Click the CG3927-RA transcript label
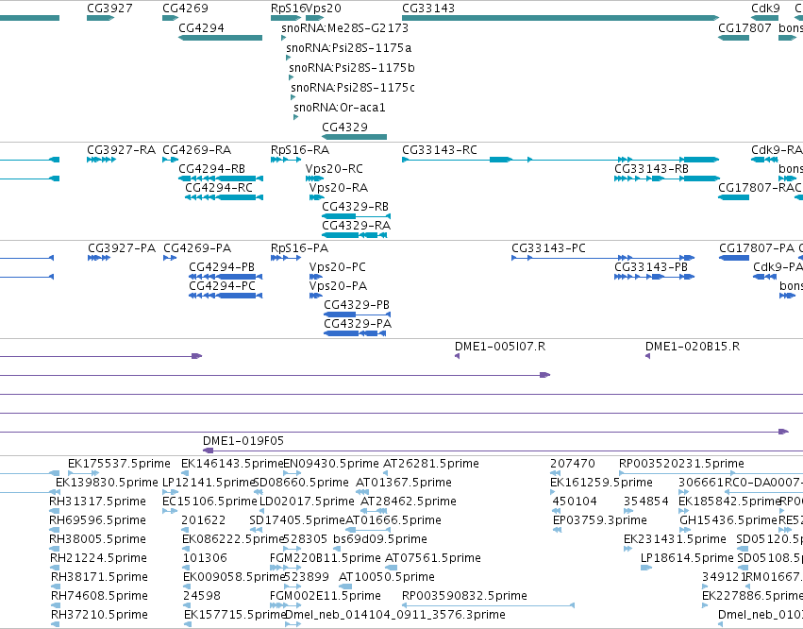 coord(122,150)
